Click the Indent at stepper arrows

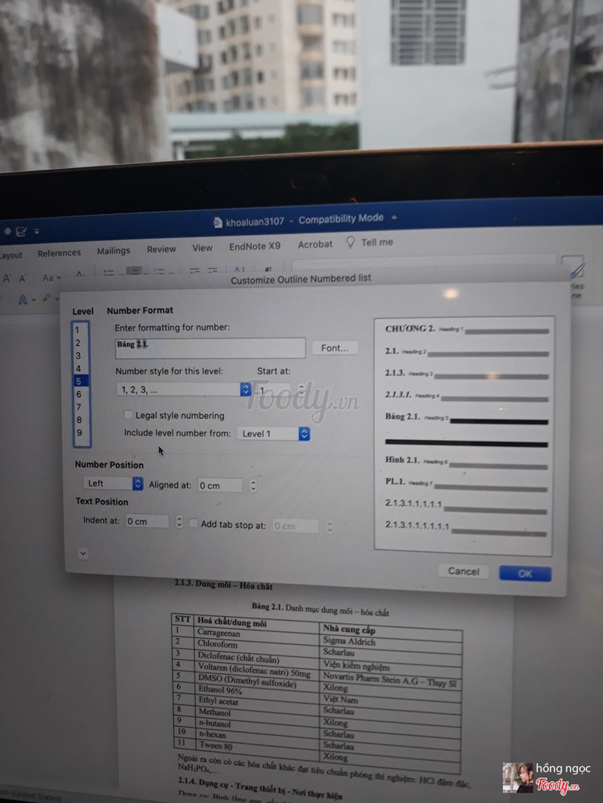coord(179,521)
